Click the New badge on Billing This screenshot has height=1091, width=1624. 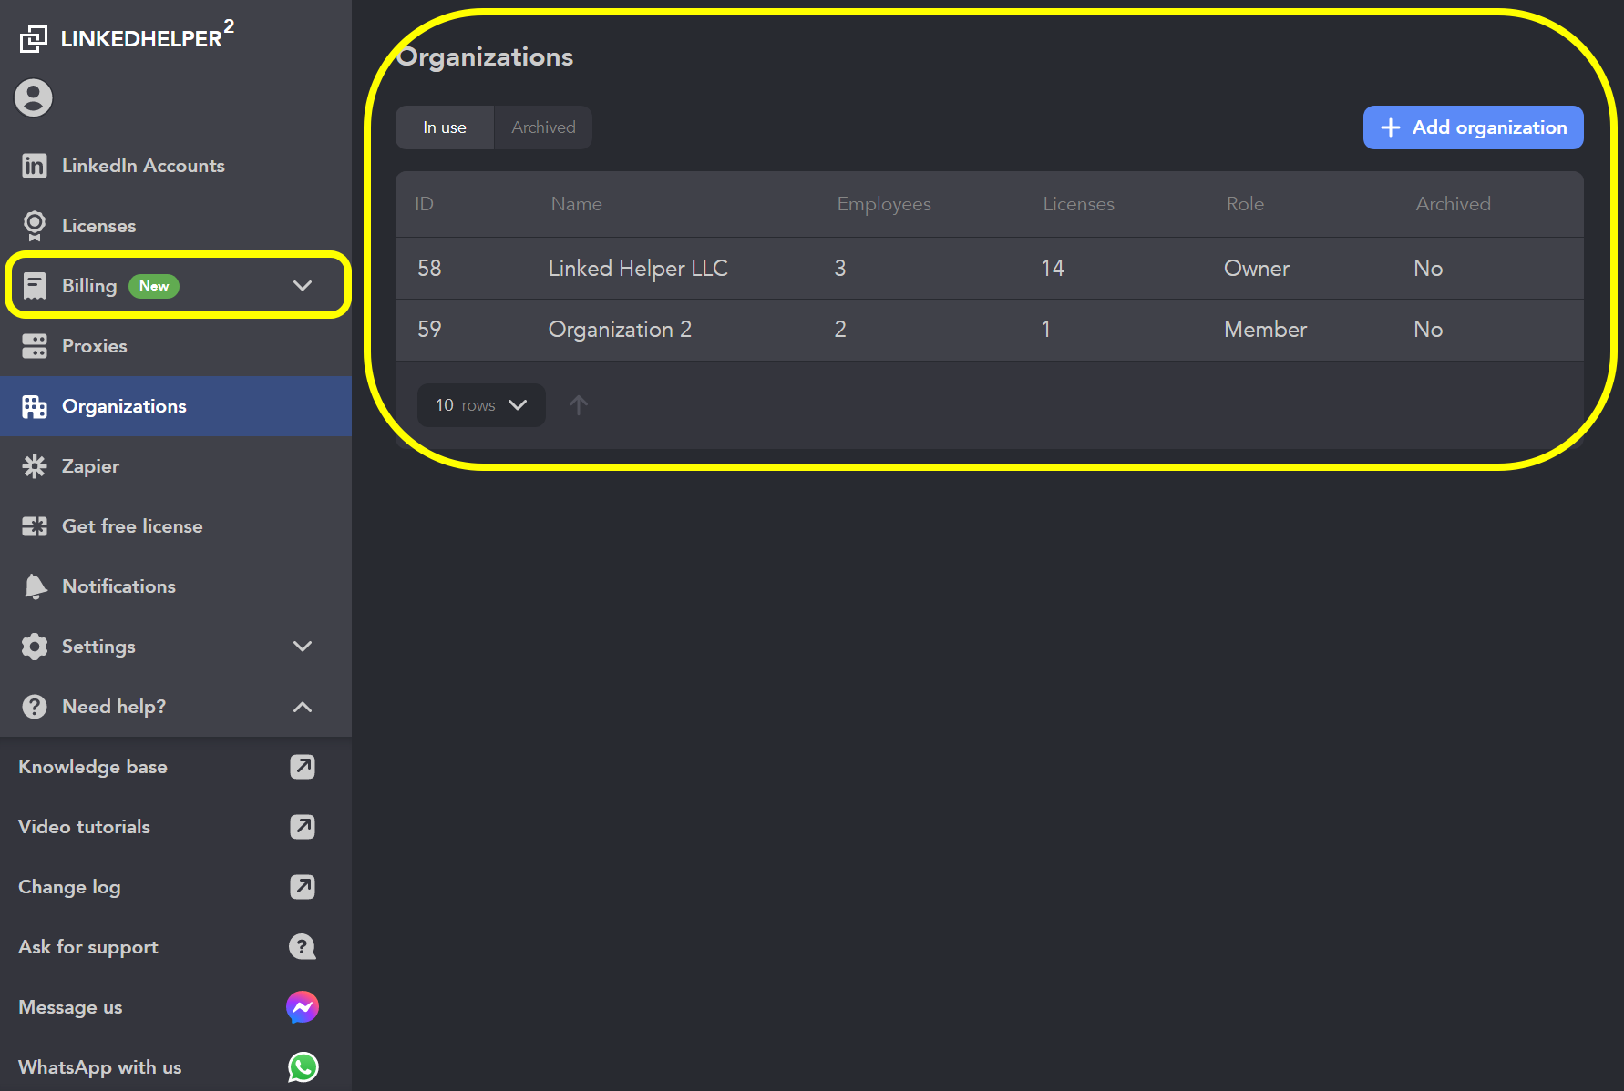pos(154,286)
